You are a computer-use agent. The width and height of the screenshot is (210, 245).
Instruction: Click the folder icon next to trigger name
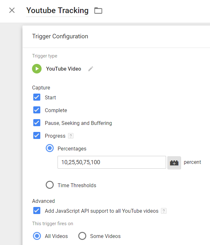coord(98,11)
